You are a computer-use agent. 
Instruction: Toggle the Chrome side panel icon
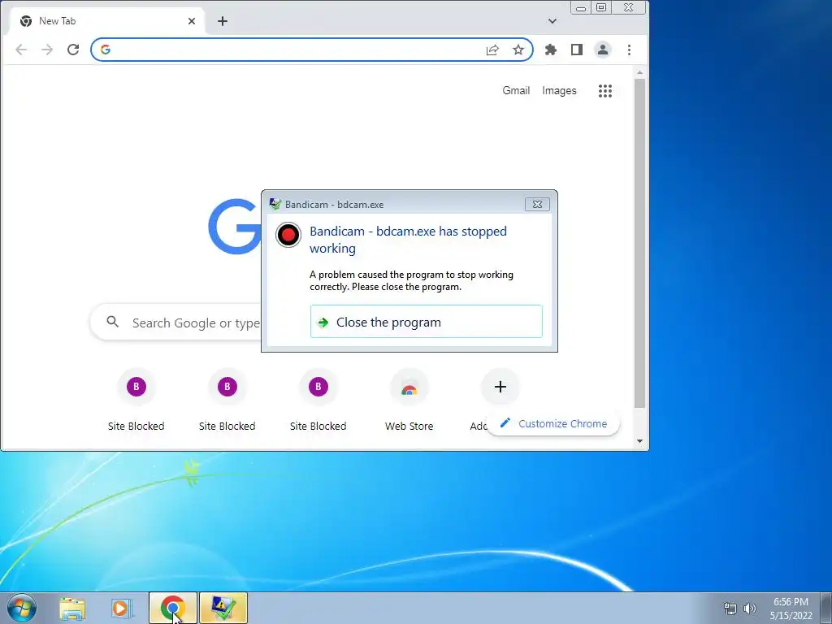(x=577, y=50)
